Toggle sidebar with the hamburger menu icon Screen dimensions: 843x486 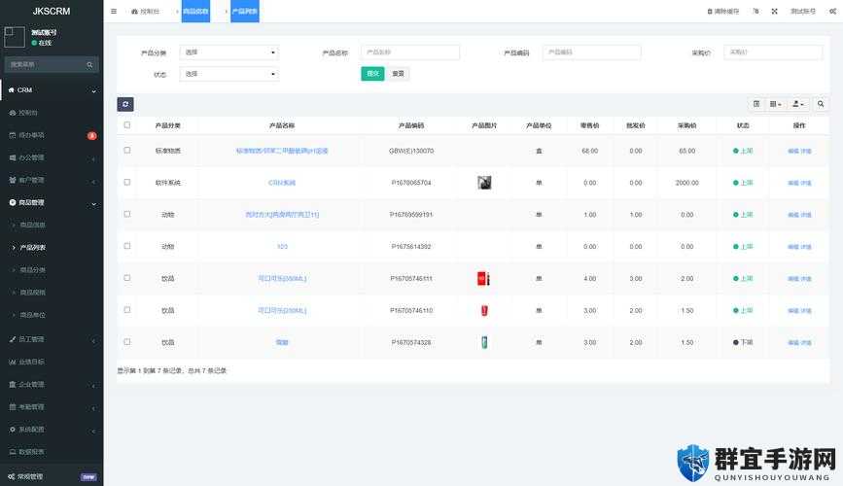(x=114, y=12)
